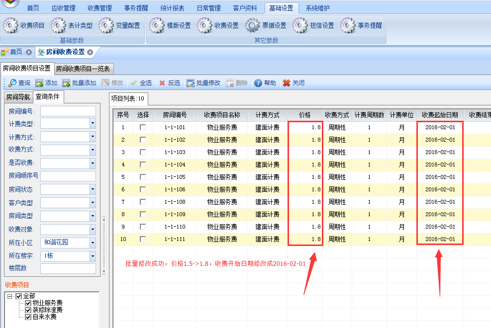Click the 房间编号 input field

[68, 111]
